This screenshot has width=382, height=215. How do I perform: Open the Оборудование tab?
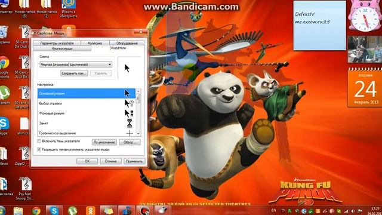click(x=127, y=43)
